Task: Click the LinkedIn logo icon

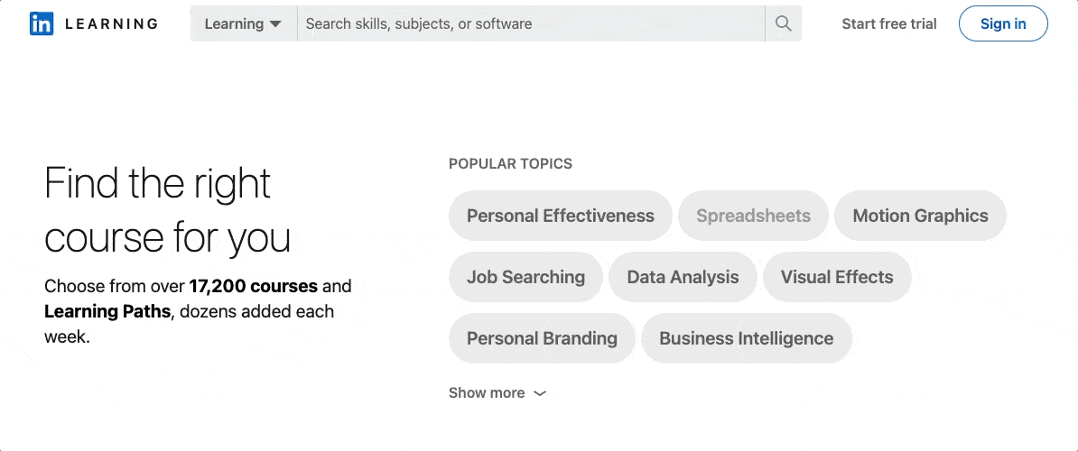Action: tap(42, 24)
